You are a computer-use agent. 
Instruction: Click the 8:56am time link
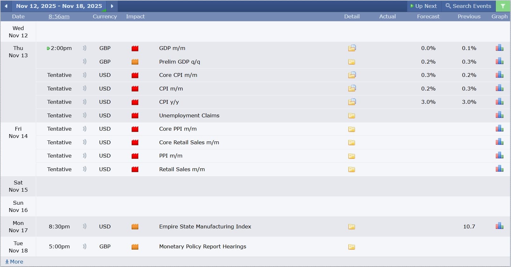[x=59, y=16]
